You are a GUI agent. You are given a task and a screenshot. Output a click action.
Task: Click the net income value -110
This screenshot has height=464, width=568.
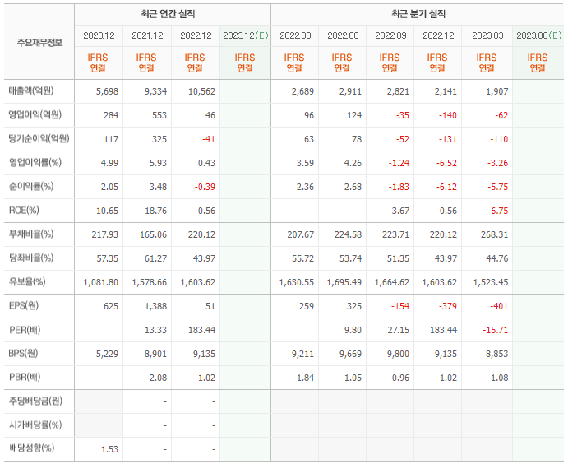point(499,139)
